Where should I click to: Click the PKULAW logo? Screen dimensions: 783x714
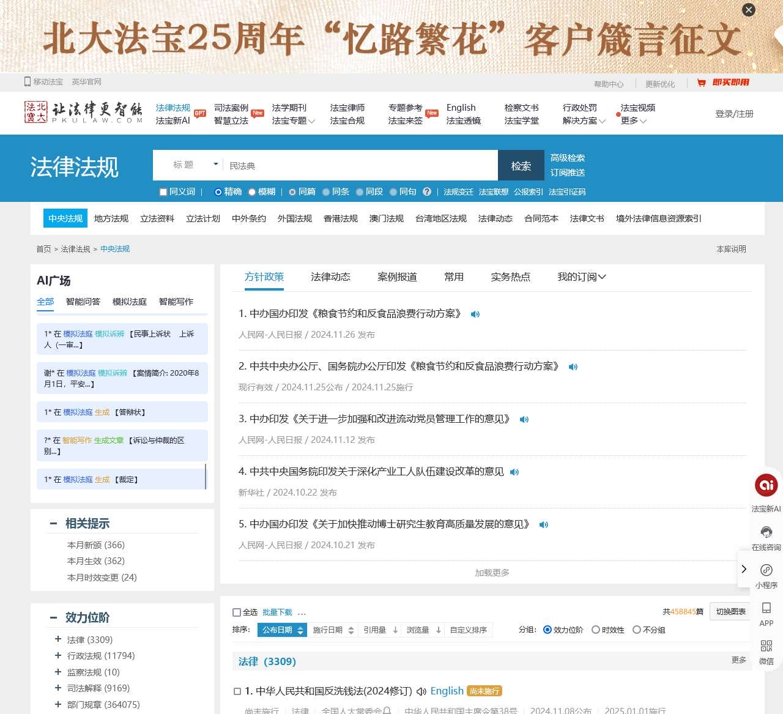83,113
